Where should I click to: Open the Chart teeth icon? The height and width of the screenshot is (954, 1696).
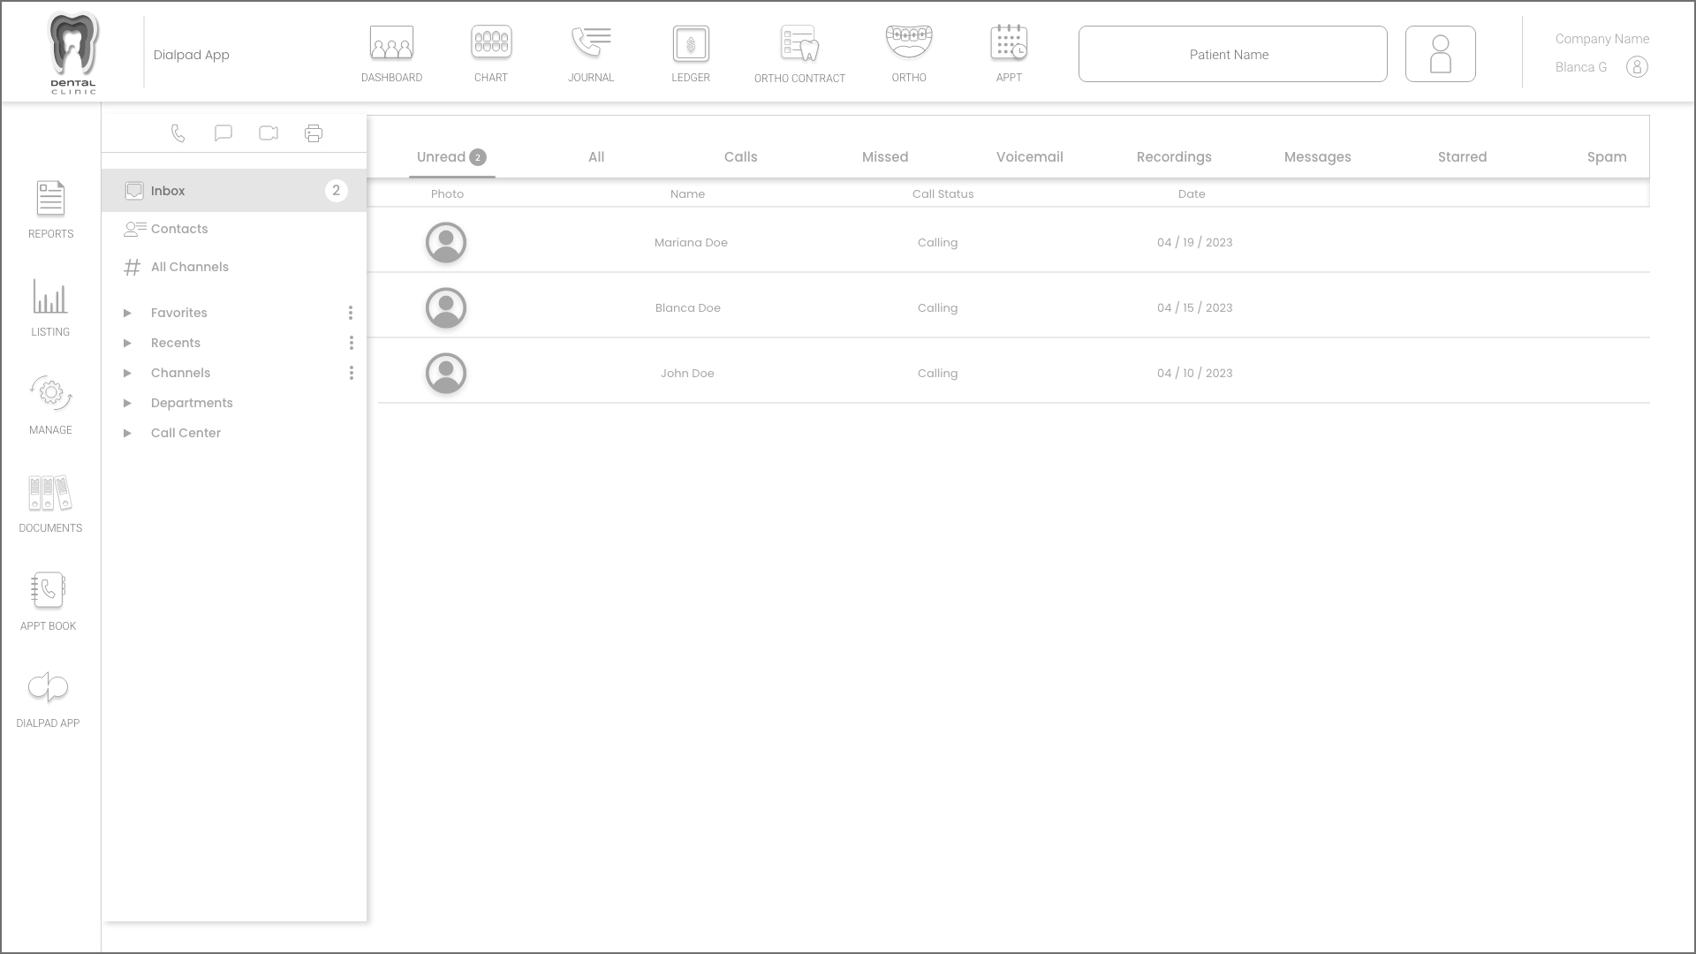click(491, 42)
